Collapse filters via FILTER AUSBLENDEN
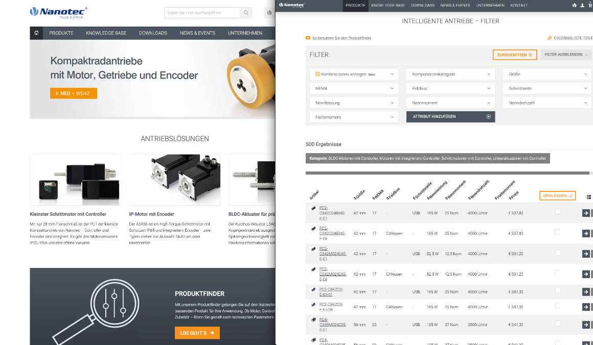This screenshot has width=593, height=345. click(x=565, y=55)
